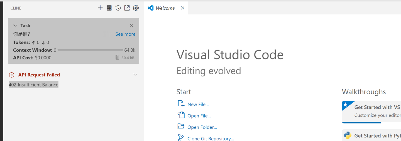Click the Open File... link
Screen dimensions: 401x141
[199, 116]
